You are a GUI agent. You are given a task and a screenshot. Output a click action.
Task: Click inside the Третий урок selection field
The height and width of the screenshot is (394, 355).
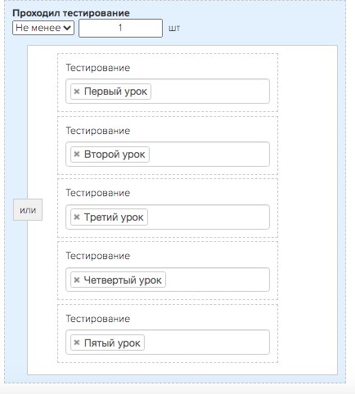[168, 217]
